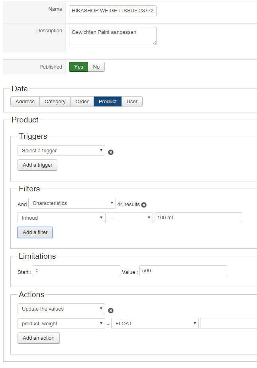The image size is (257, 368).
Task: Click the Add a trigger button
Action: point(37,165)
